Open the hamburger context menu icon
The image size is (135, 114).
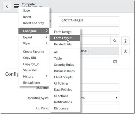16,6
